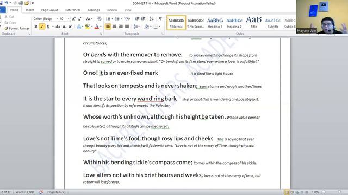The height and width of the screenshot is (195, 348).
Task: Open the Clipboard pane launcher
Action: [29, 34]
